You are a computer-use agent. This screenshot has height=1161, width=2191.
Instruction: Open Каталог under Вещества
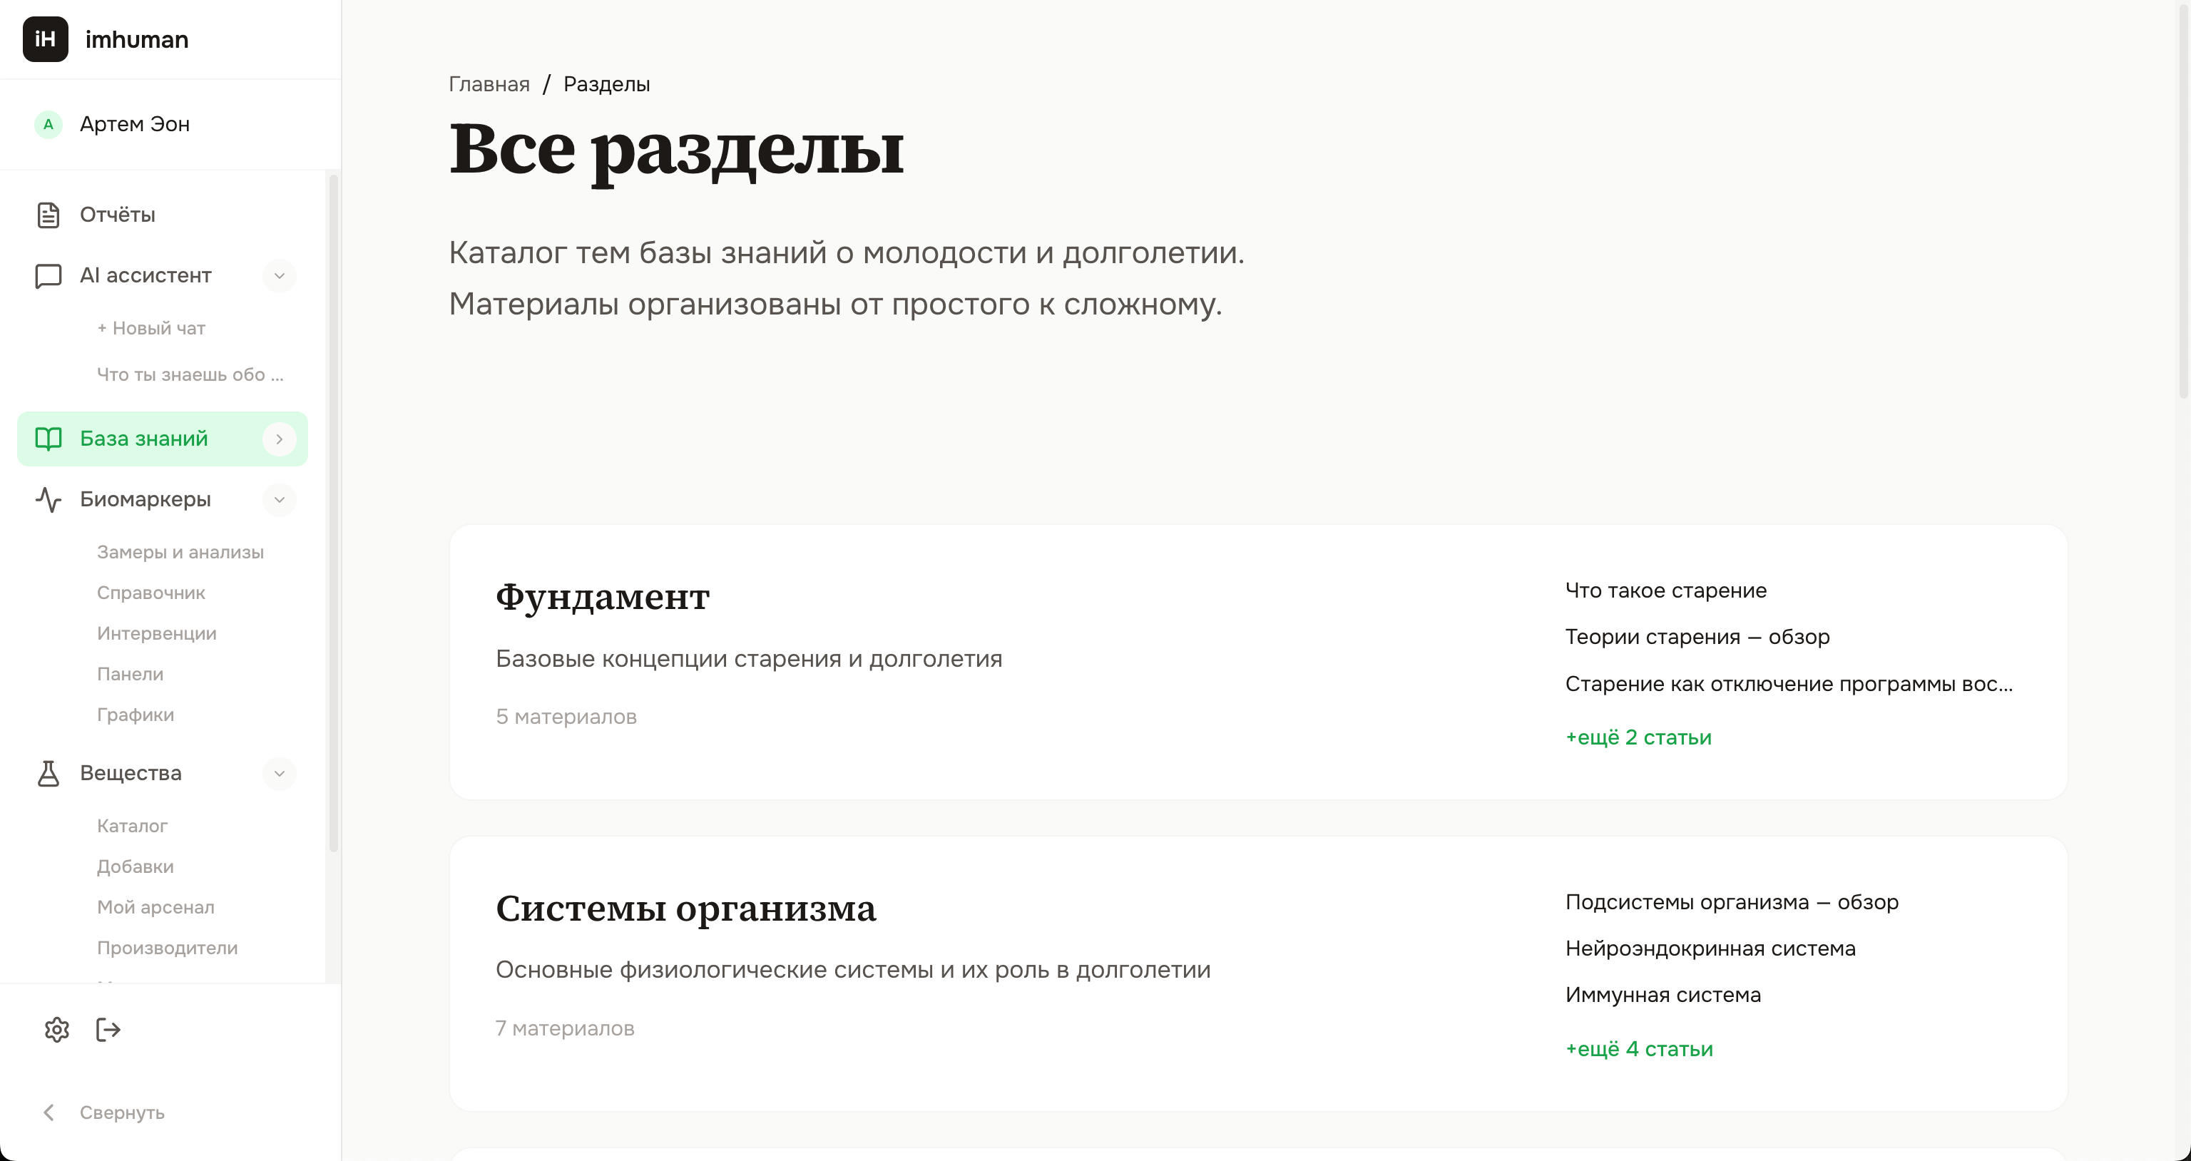pyautogui.click(x=133, y=825)
